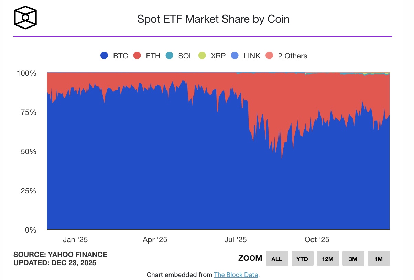The height and width of the screenshot is (280, 414).
Task: Select the ALL zoom range
Action: (277, 258)
